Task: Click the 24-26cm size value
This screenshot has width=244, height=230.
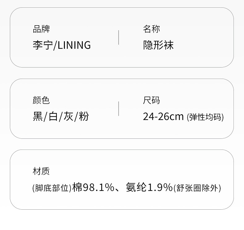Action: 163,117
